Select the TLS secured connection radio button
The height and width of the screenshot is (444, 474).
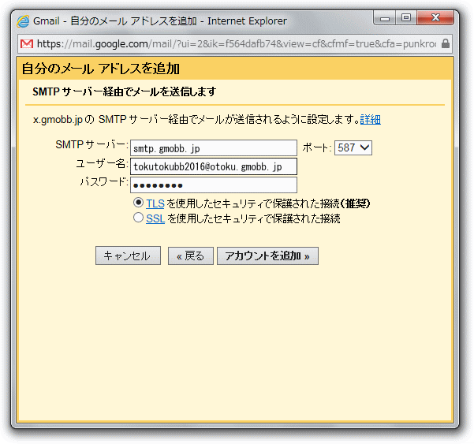pyautogui.click(x=138, y=203)
